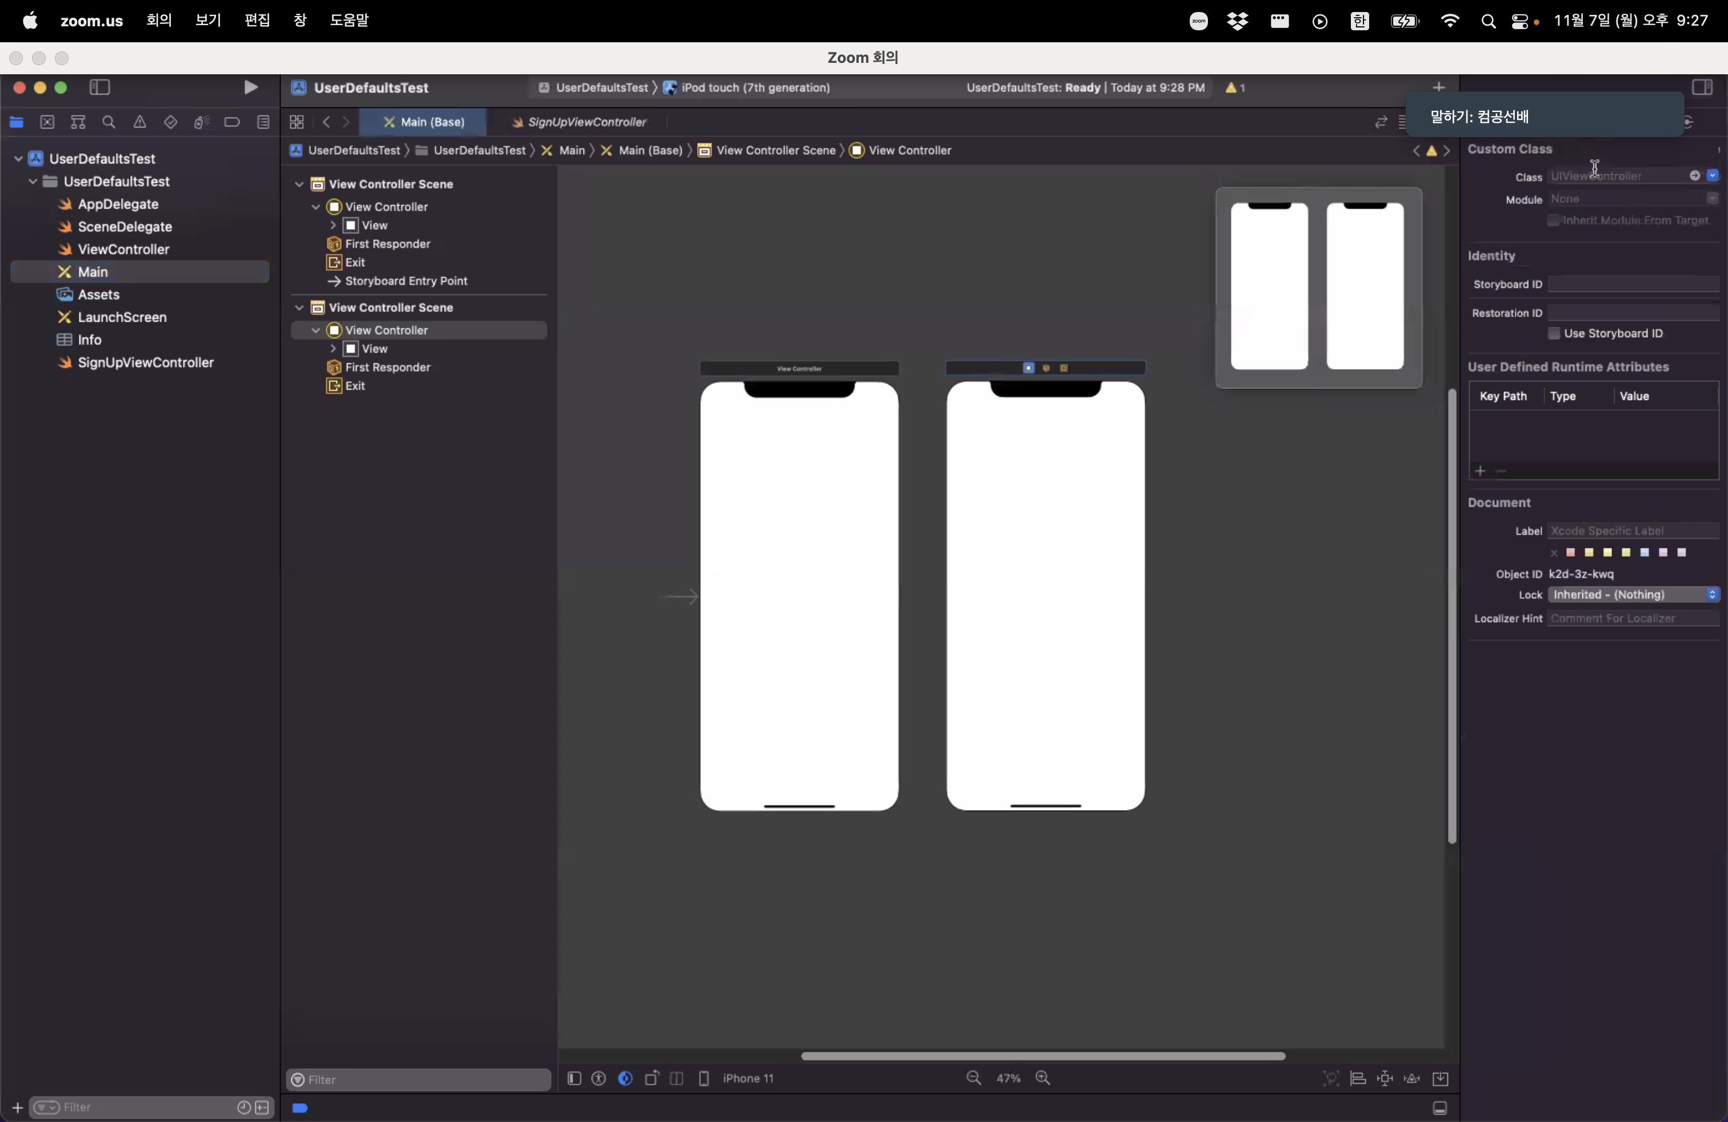Viewport: 1728px width, 1122px height.
Task: Enable Use Storyboard ID checkbox
Action: coord(1554,334)
